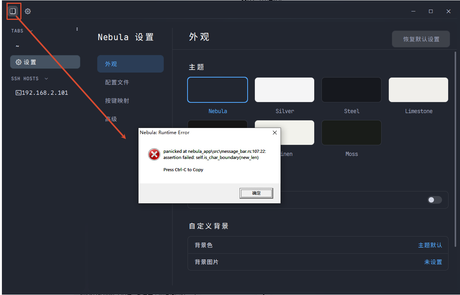Screen dimensions: 460x295
Task: Collapse the TABS section chevron
Action: pyautogui.click(x=31, y=31)
